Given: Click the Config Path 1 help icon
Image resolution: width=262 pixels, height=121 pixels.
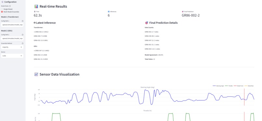Looking at the screenshot, I should pos(22,21).
